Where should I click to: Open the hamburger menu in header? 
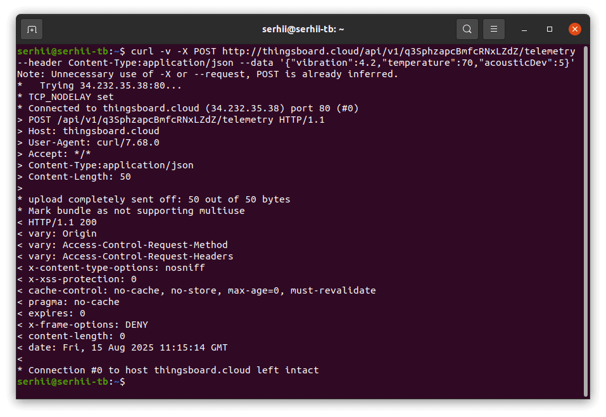click(493, 29)
